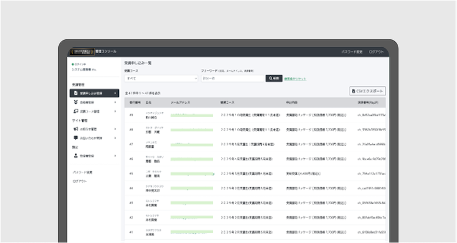Click the payment ID cell in row 47
This screenshot has height=243, width=457.
click(371, 144)
